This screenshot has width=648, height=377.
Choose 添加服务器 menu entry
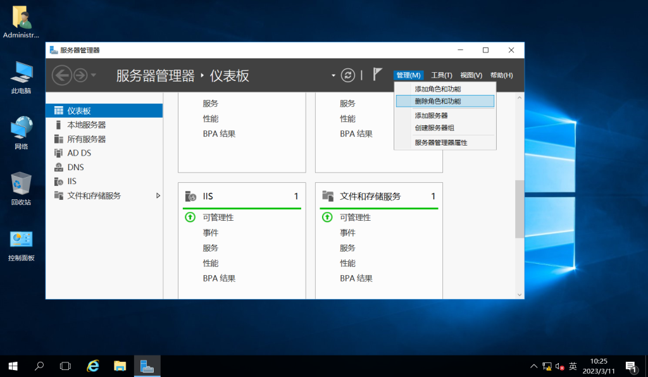(445, 116)
